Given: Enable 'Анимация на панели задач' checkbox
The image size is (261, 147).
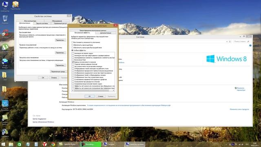Looking at the screenshot, I should pos(73,53).
